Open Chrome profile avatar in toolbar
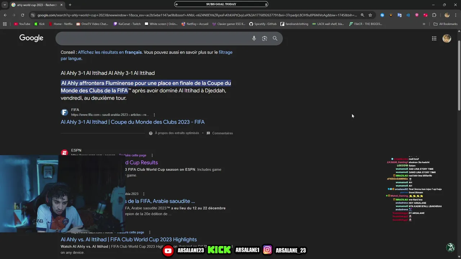 tap(447, 15)
